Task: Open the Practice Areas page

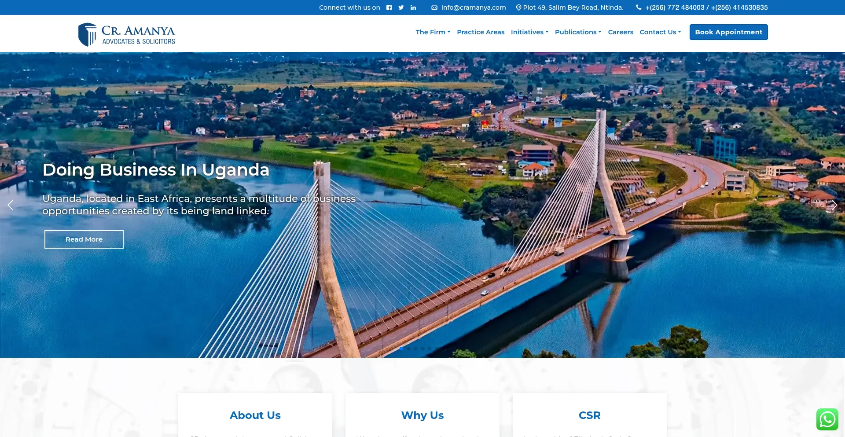Action: coord(481,32)
